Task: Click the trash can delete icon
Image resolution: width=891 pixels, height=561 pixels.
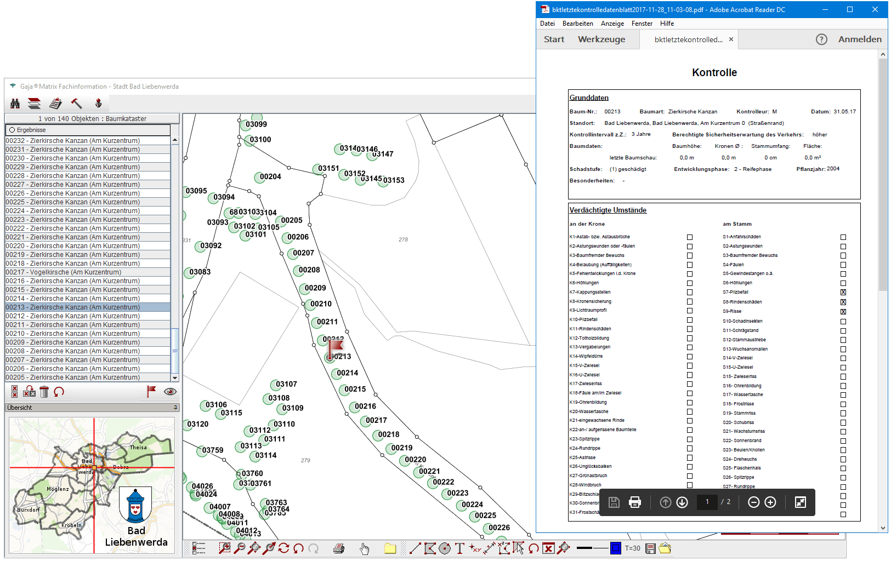Action: (x=44, y=392)
